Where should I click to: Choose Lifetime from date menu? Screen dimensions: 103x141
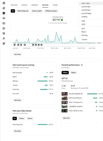tap(91, 17)
